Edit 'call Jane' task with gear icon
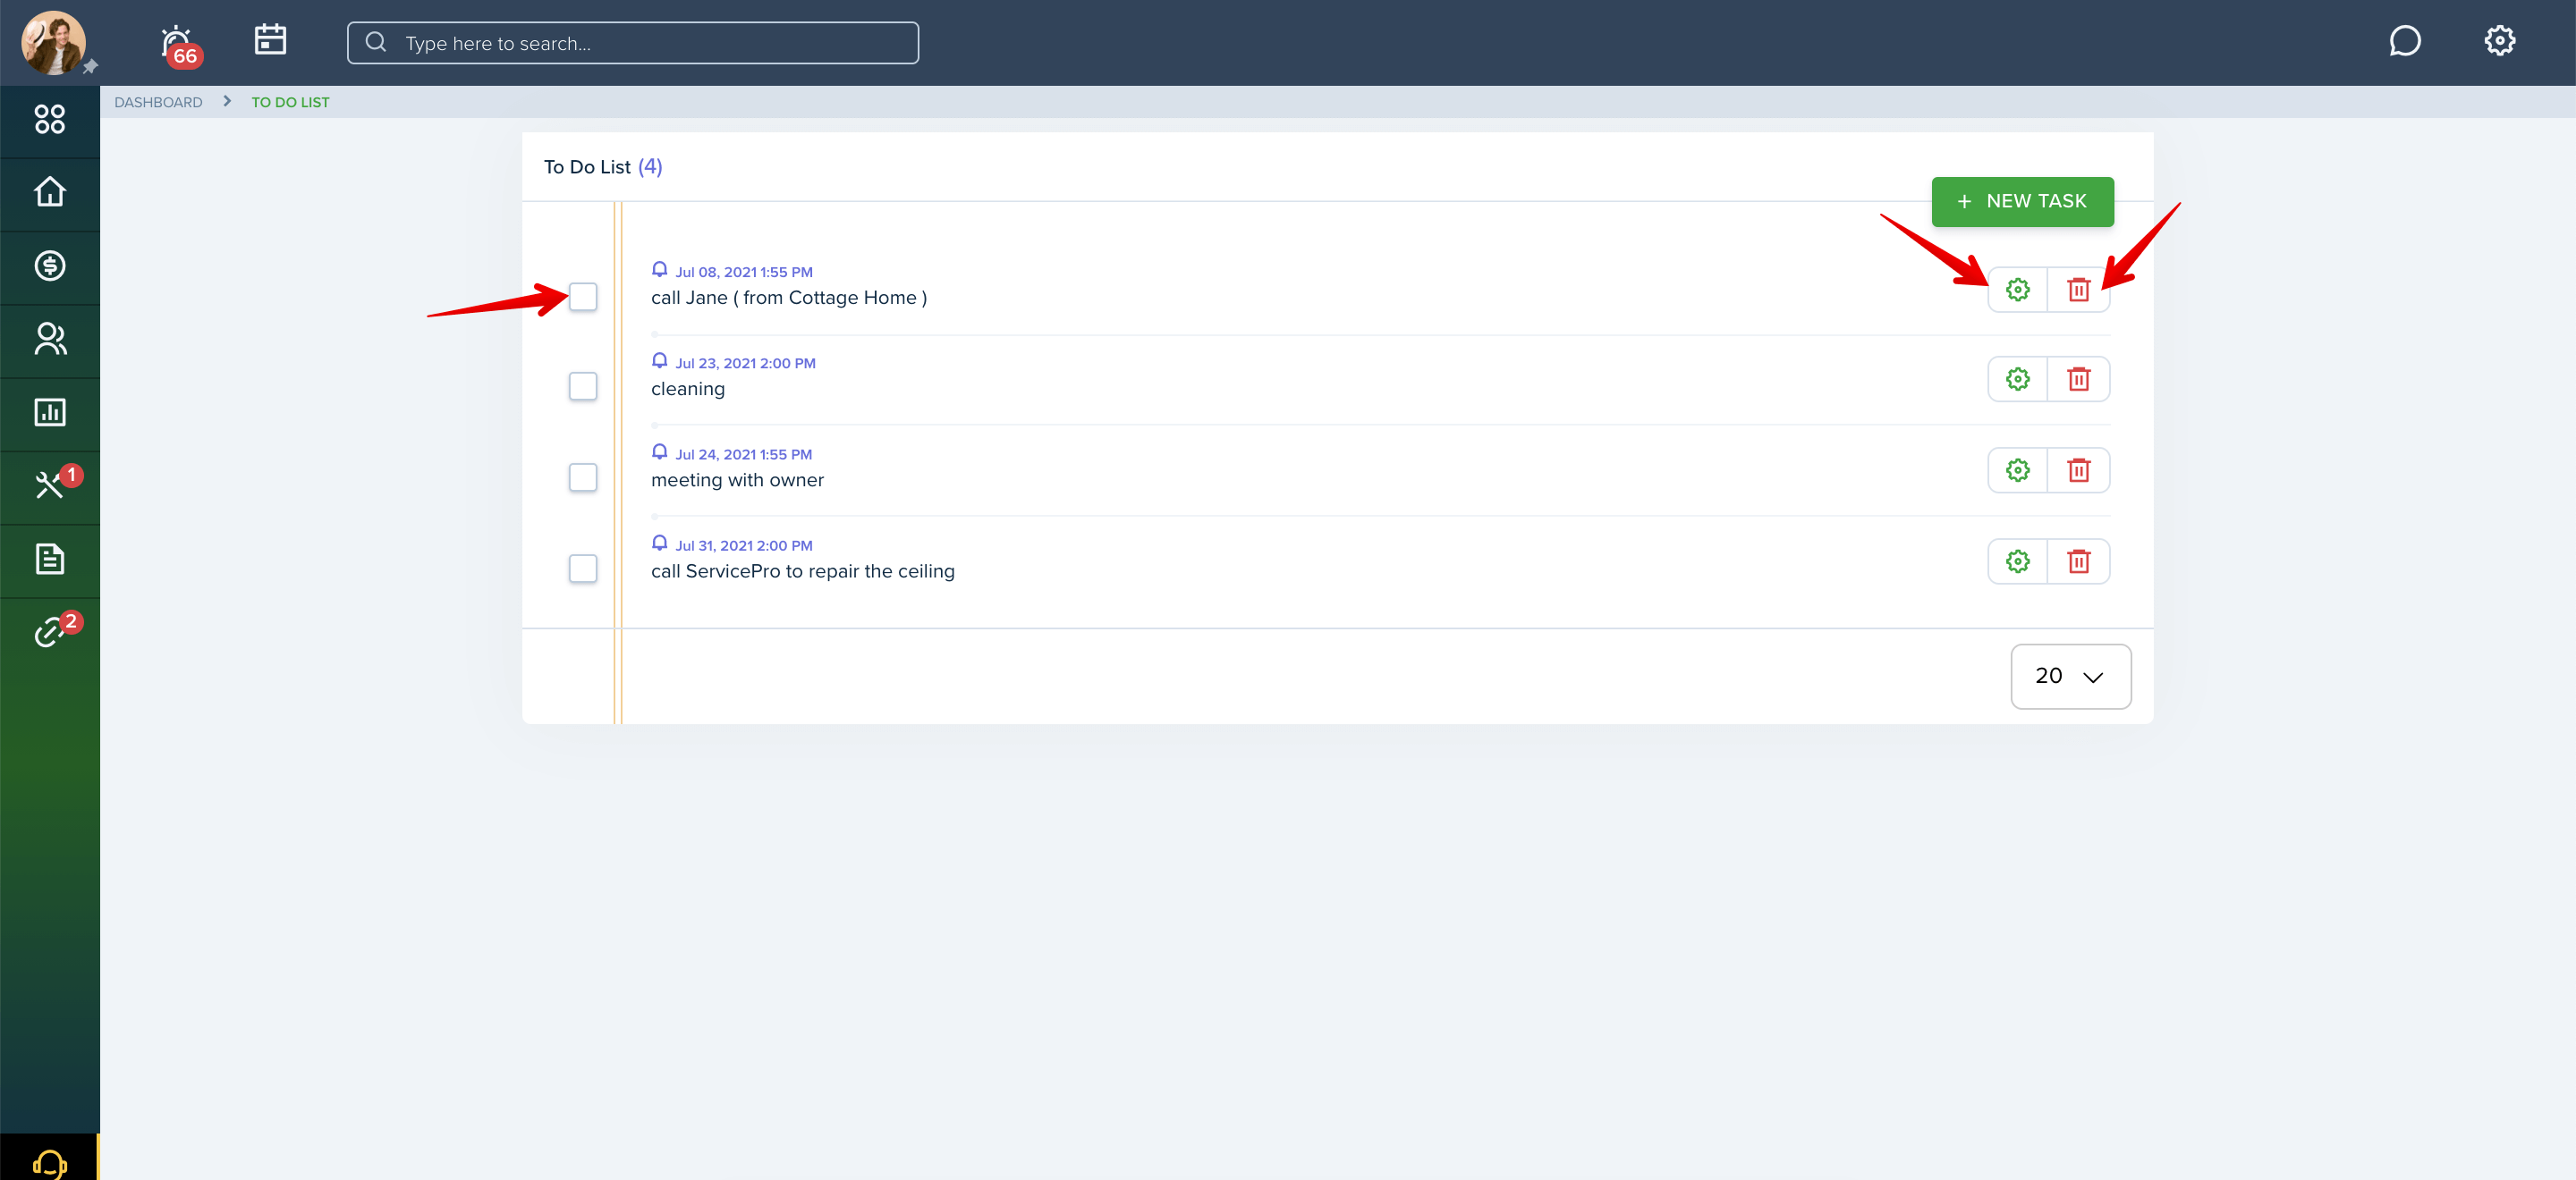Viewport: 2576px width, 1180px height. tap(2018, 290)
